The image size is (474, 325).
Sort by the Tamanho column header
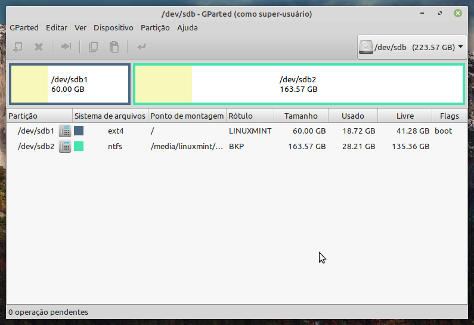(301, 116)
